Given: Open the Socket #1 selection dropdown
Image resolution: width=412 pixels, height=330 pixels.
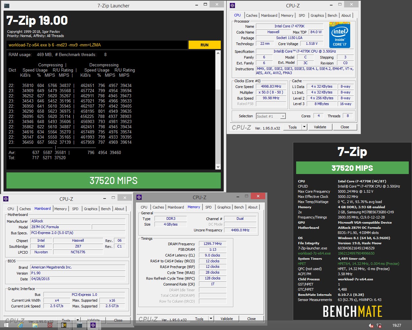Looking at the screenshot, I should point(271,116).
